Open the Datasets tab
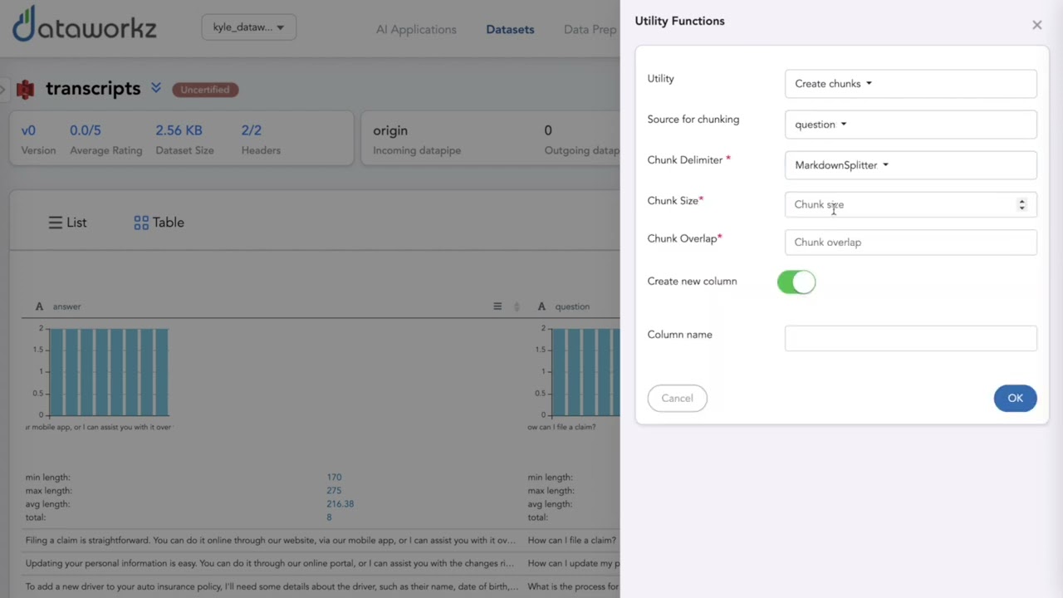The height and width of the screenshot is (598, 1063). click(x=510, y=30)
